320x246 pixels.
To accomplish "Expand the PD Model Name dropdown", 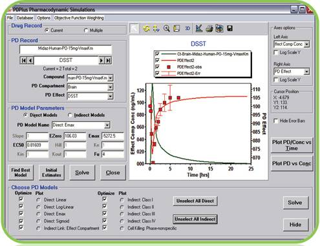I will (x=107, y=125).
